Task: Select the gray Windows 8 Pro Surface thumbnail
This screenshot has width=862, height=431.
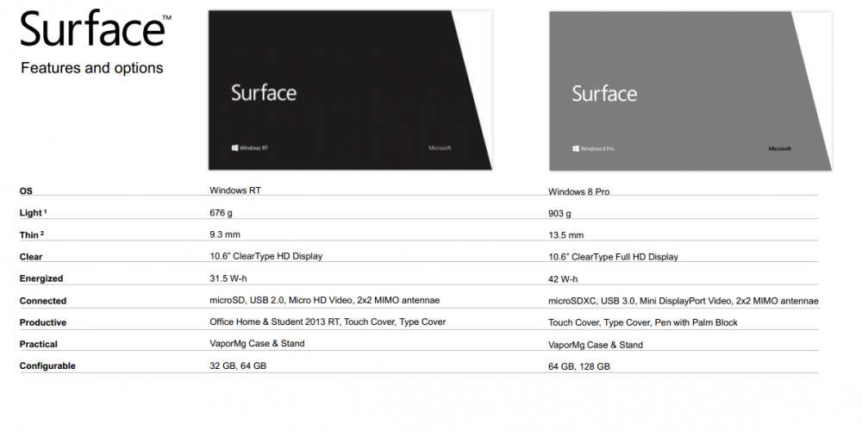Action: click(x=690, y=91)
